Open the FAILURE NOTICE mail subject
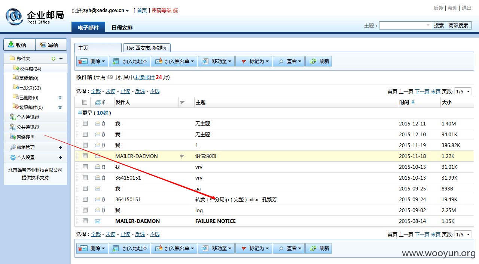The width and height of the screenshot is (479, 264). click(x=216, y=221)
